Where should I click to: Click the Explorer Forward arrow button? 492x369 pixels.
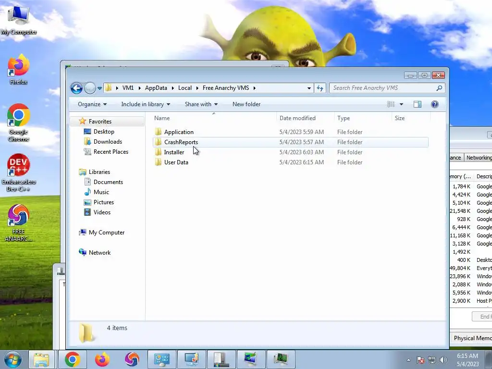tap(90, 88)
